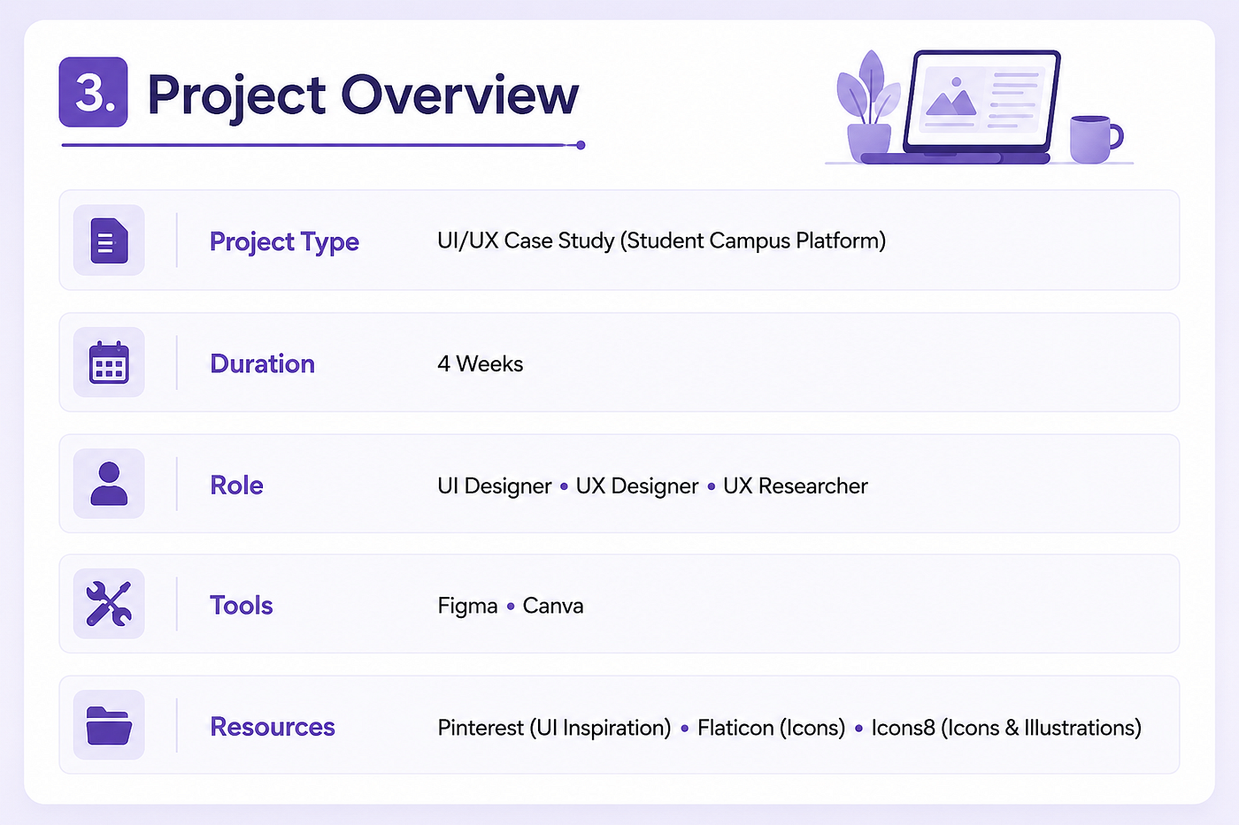Select the calendar icon beside Duration
The height and width of the screenshot is (825, 1239).
tap(109, 363)
